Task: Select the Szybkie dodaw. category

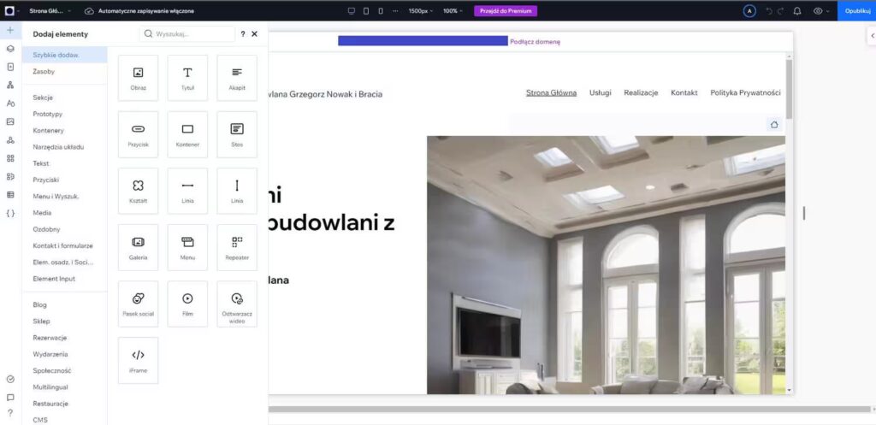Action: pyautogui.click(x=65, y=55)
